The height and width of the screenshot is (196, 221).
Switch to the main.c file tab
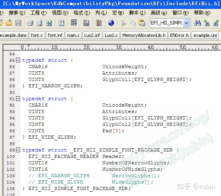[x=73, y=35]
